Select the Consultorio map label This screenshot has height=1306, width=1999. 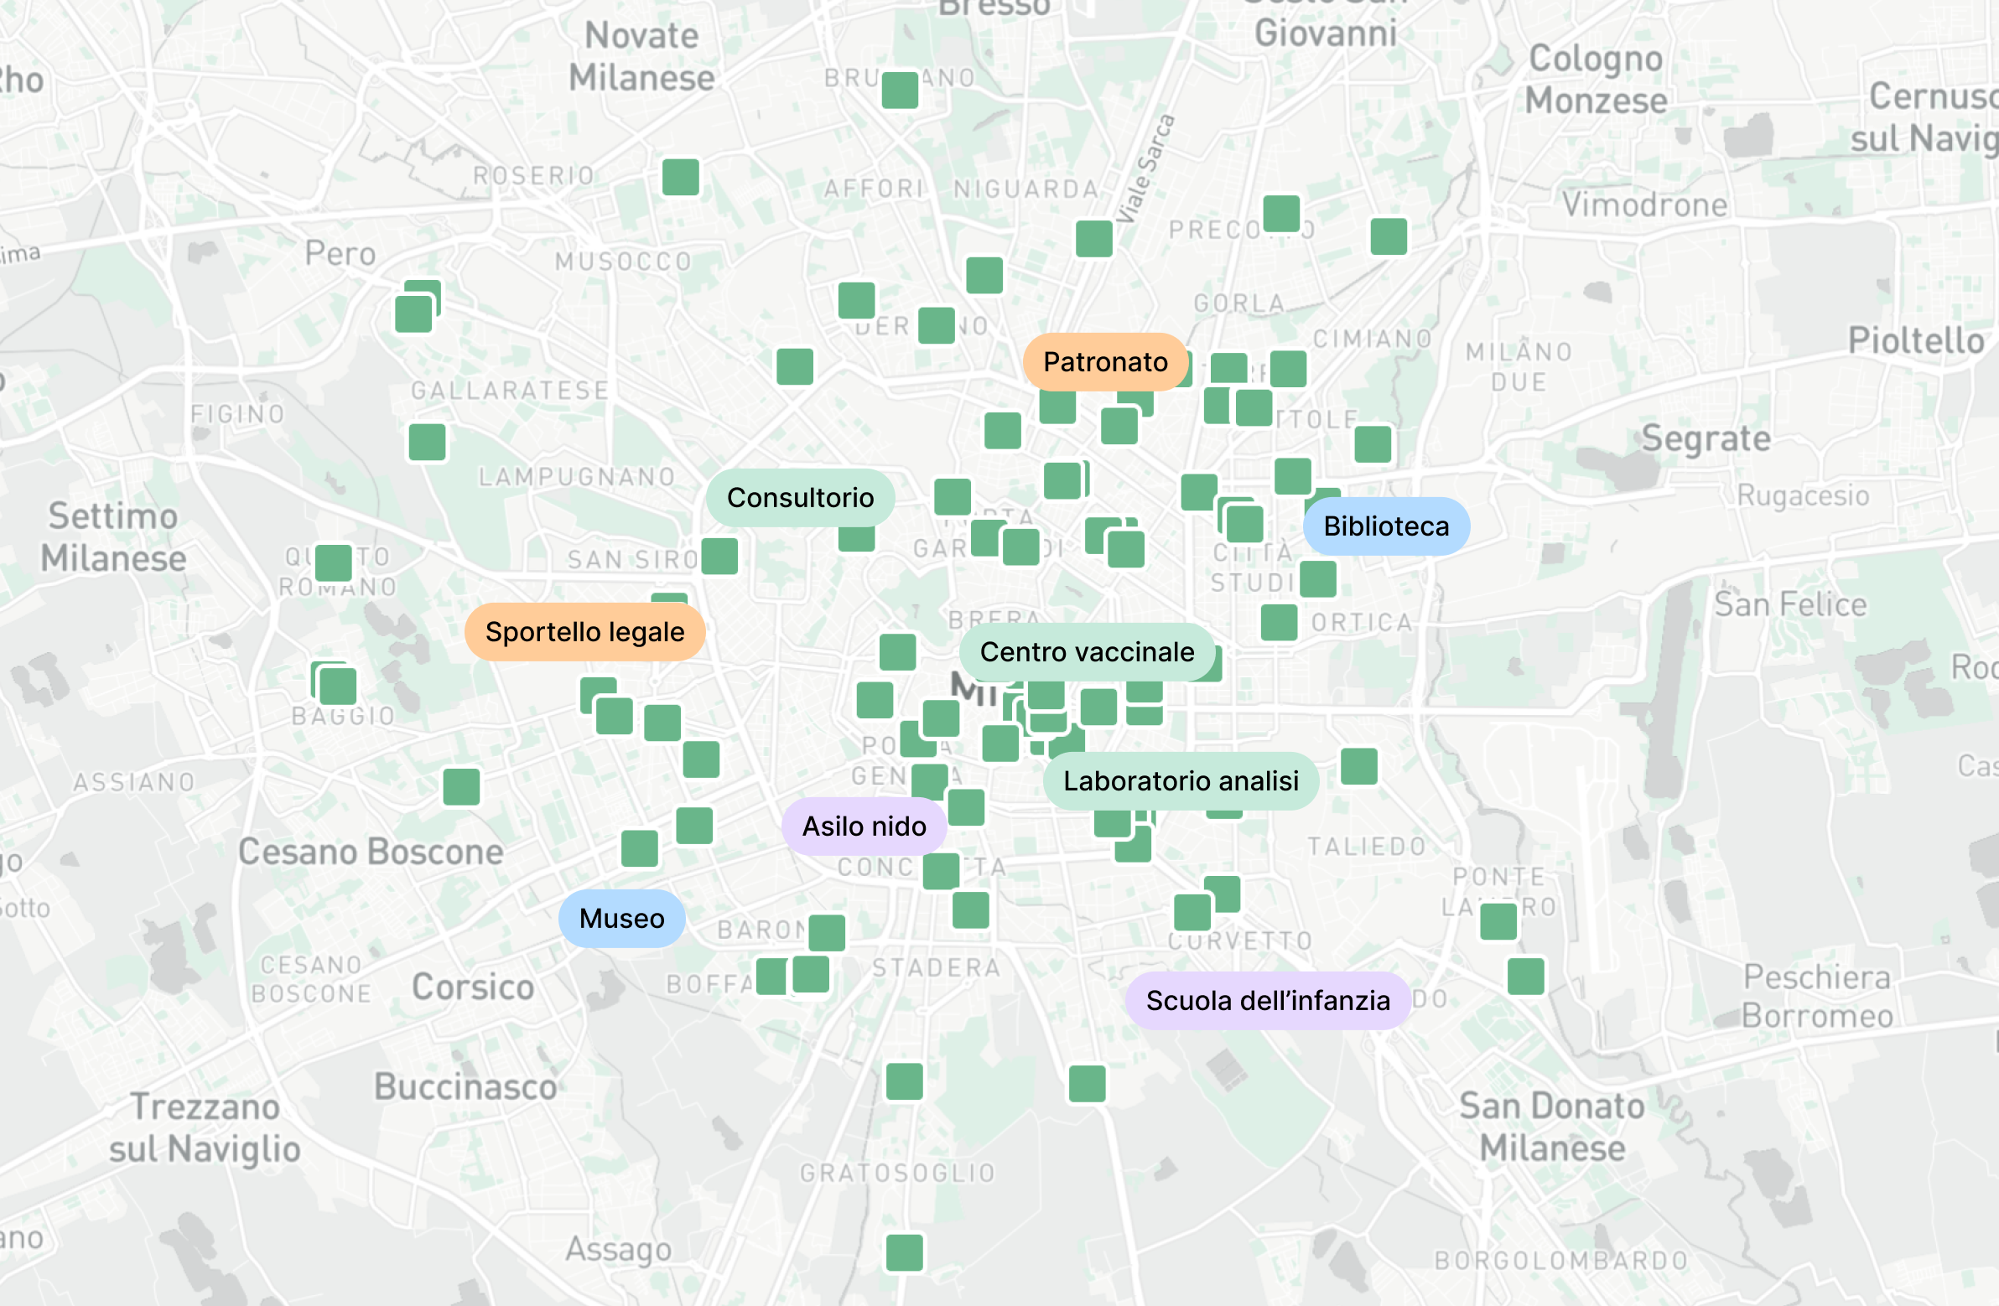(x=800, y=498)
